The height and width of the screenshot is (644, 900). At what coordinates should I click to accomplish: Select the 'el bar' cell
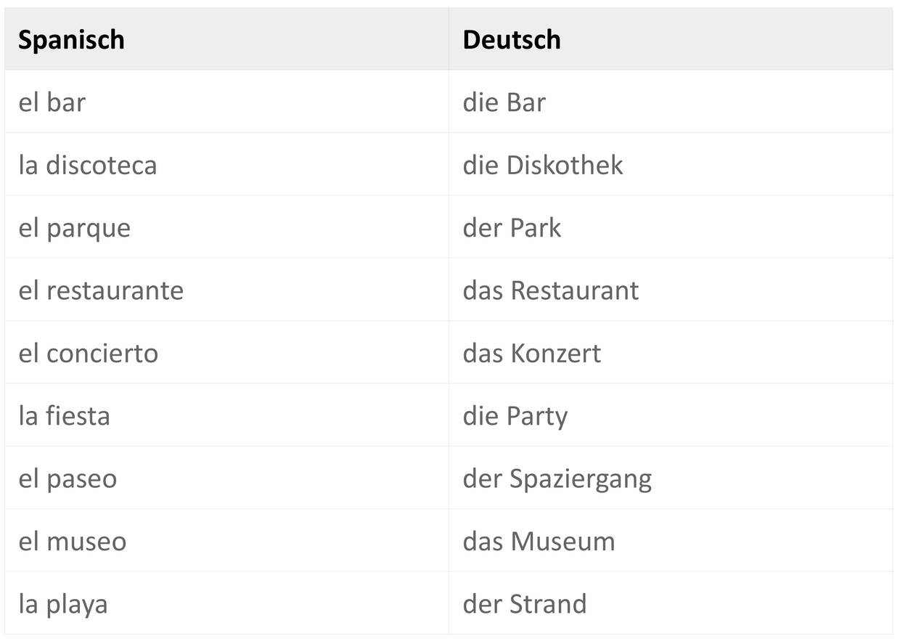[52, 102]
